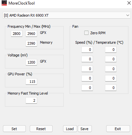Click the third fan Temperature field

click(x=111, y=69)
